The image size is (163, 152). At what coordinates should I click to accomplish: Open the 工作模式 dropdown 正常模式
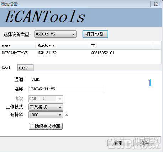[x=46, y=107]
